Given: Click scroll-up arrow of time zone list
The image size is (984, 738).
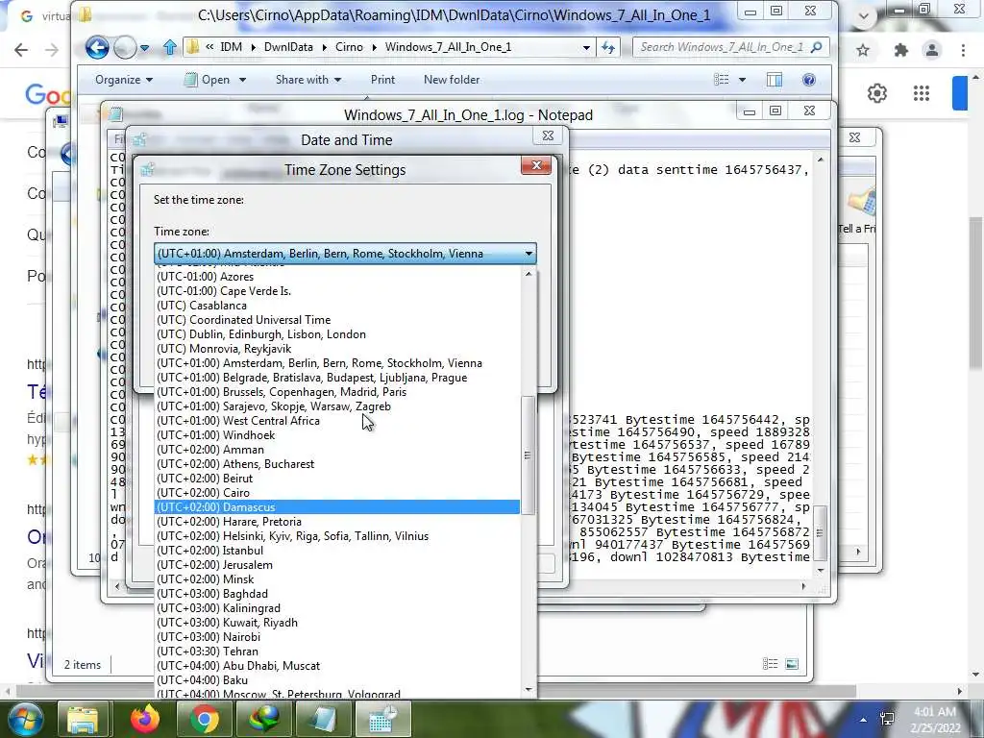Looking at the screenshot, I should tap(529, 274).
